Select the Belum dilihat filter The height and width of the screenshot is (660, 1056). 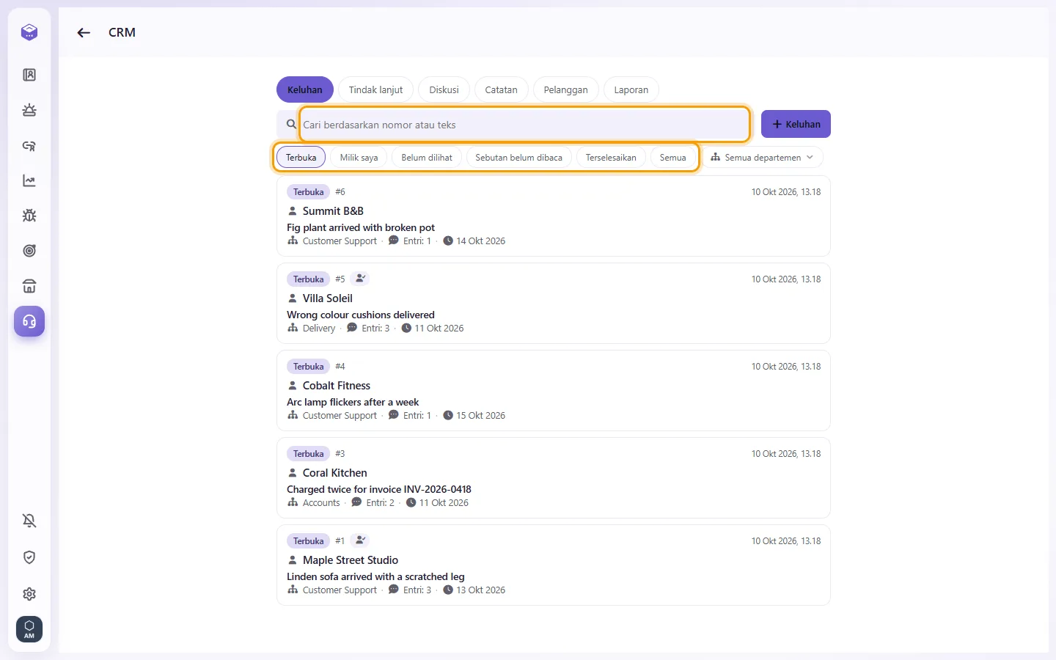click(427, 157)
